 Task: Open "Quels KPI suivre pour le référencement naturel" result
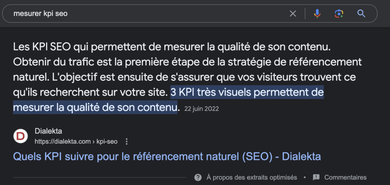coord(167,156)
